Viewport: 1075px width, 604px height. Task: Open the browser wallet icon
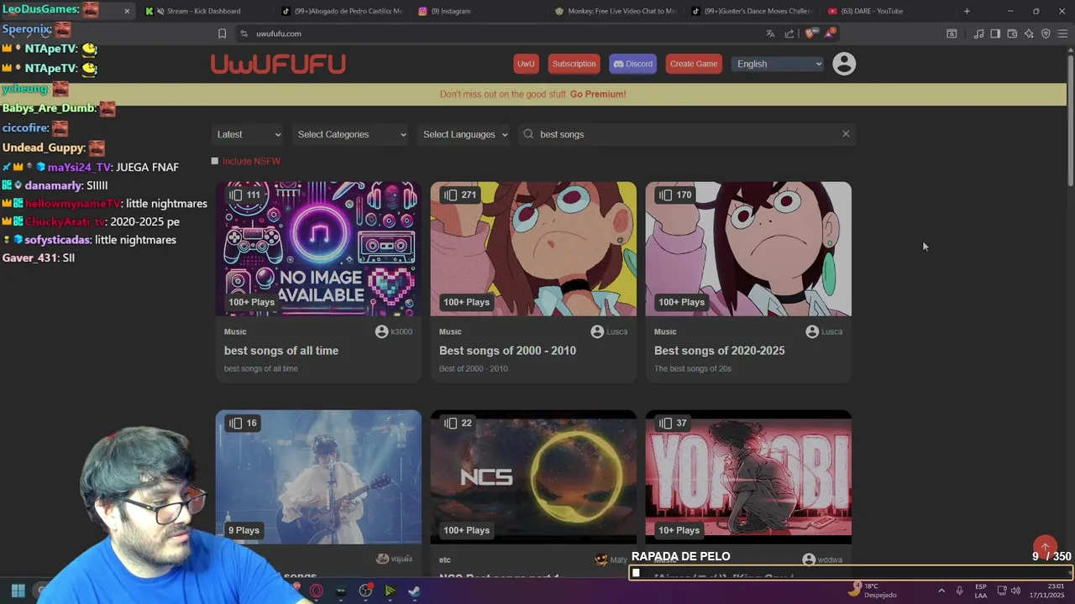pos(1012,34)
